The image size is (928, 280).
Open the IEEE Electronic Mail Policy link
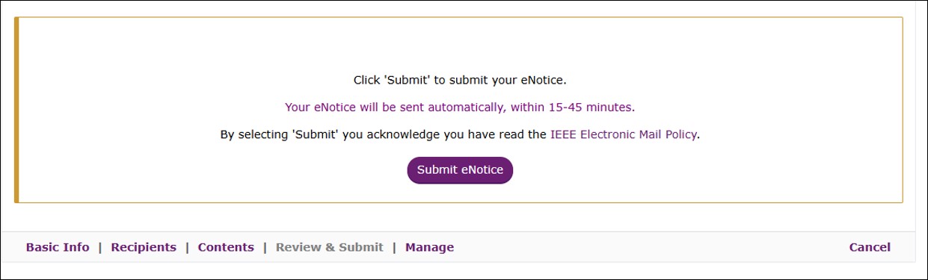[624, 134]
